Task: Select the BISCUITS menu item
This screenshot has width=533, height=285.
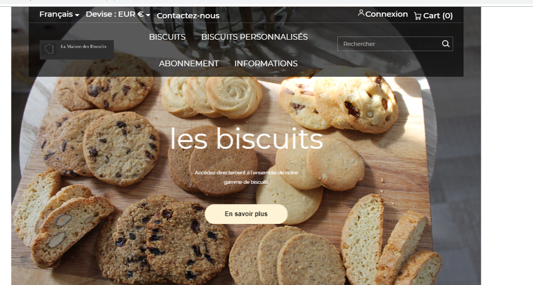Action: pyautogui.click(x=167, y=37)
